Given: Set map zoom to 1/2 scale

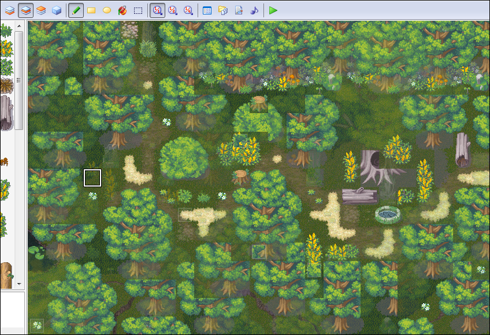Looking at the screenshot, I should point(173,10).
